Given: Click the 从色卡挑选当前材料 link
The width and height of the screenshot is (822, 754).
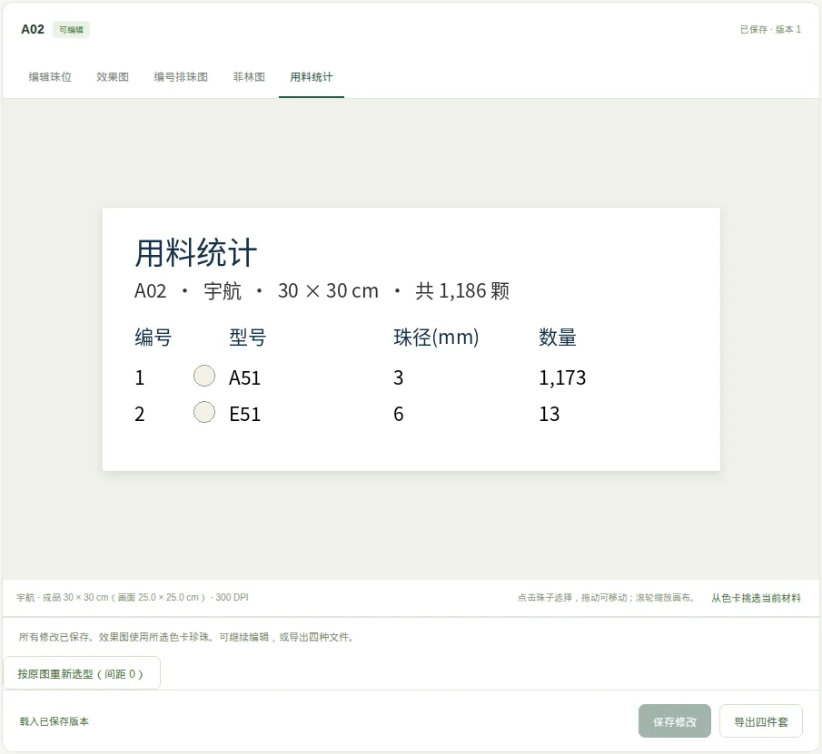Looking at the screenshot, I should point(756,597).
